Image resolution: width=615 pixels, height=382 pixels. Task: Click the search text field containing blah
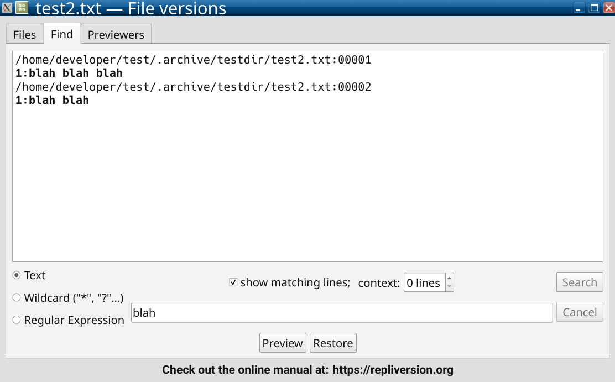342,313
